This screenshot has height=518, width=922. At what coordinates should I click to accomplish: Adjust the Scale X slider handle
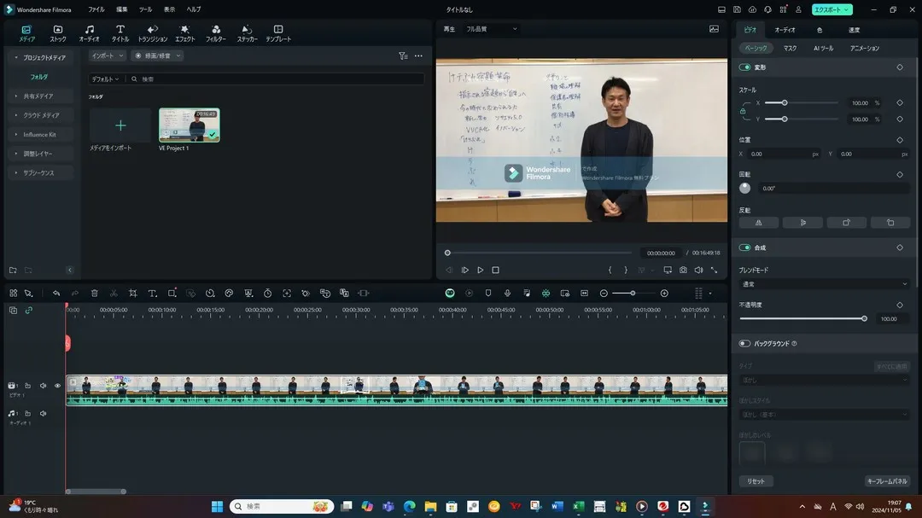[784, 103]
